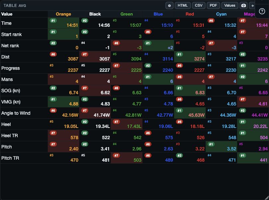Screen dimensions: 269x200
Task: Click the Dist row label
Action: [x=5, y=57]
